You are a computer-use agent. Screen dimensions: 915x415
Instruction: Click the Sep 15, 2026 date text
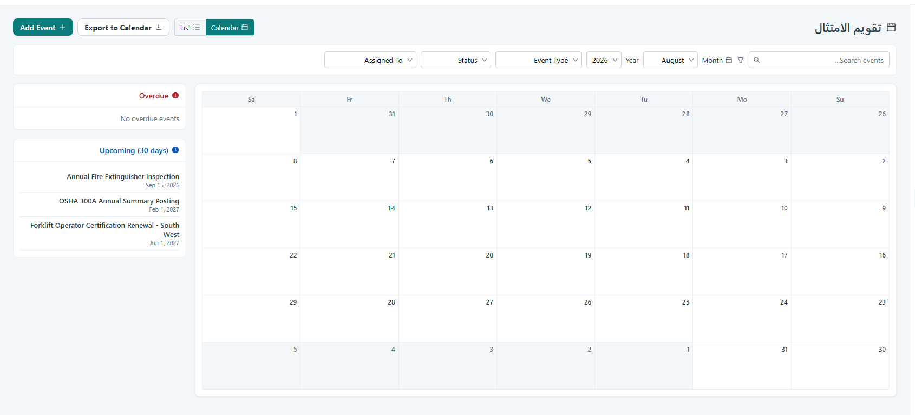click(162, 185)
